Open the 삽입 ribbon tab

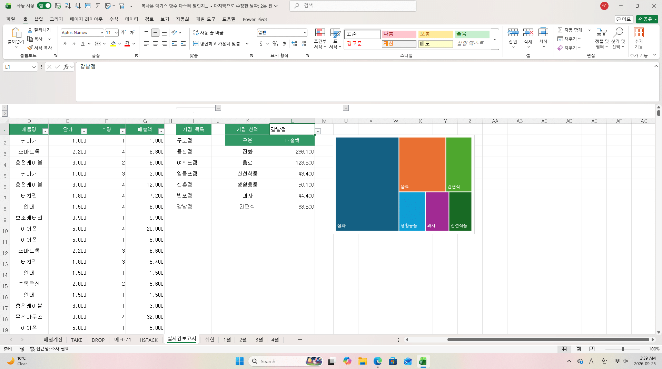pos(39,19)
